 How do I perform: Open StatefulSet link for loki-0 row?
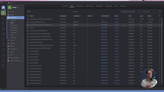(104, 28)
